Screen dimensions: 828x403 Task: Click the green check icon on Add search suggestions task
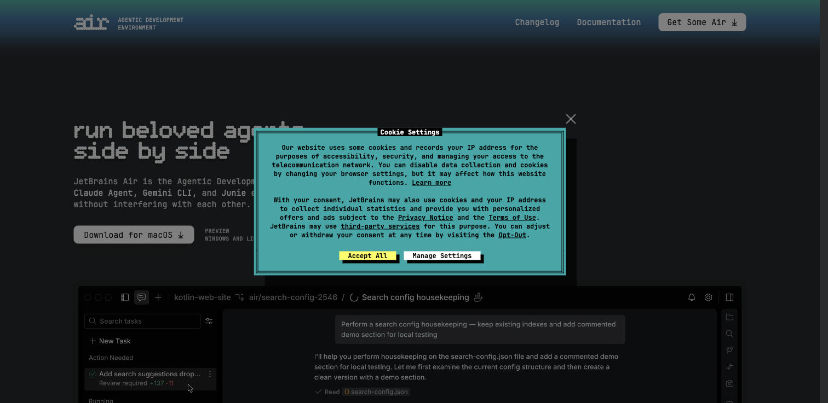[x=93, y=374]
